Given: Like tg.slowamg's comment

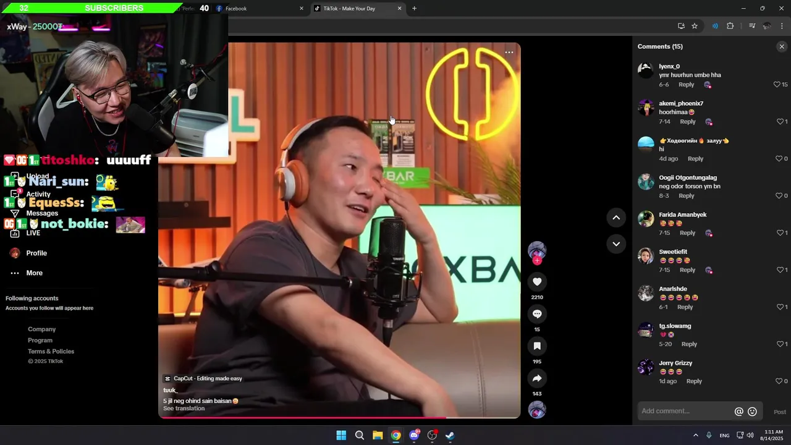Looking at the screenshot, I should coord(780,344).
